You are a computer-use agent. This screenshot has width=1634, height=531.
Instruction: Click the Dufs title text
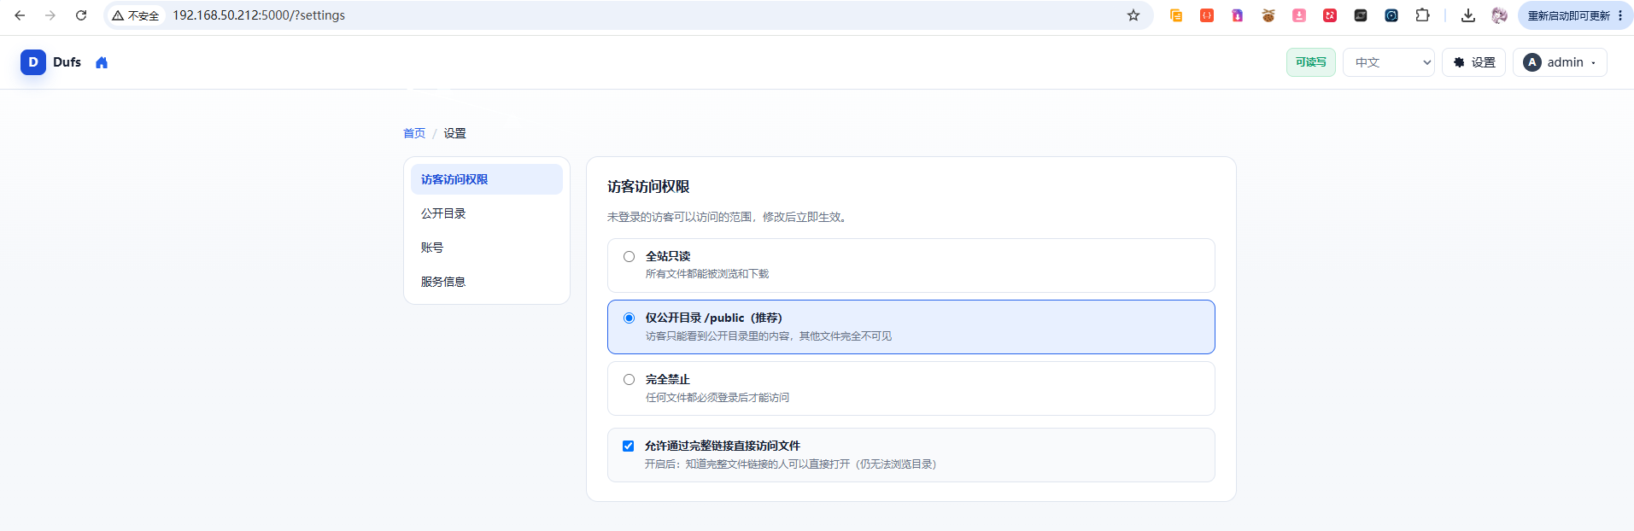click(67, 62)
